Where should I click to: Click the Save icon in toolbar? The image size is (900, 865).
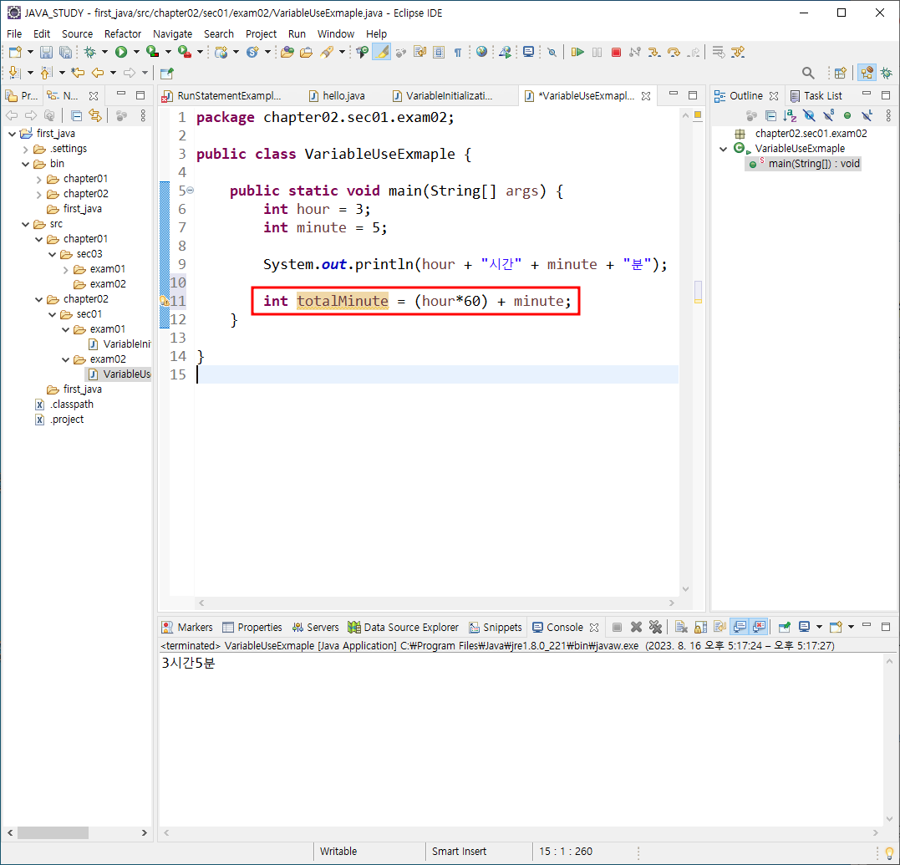[x=46, y=52]
